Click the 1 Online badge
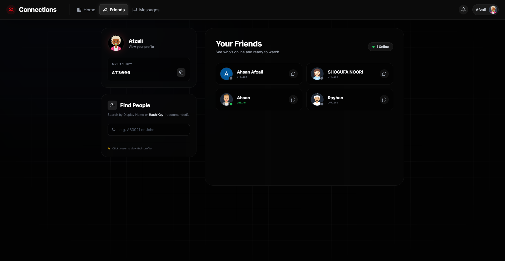The height and width of the screenshot is (261, 505). 381,47
